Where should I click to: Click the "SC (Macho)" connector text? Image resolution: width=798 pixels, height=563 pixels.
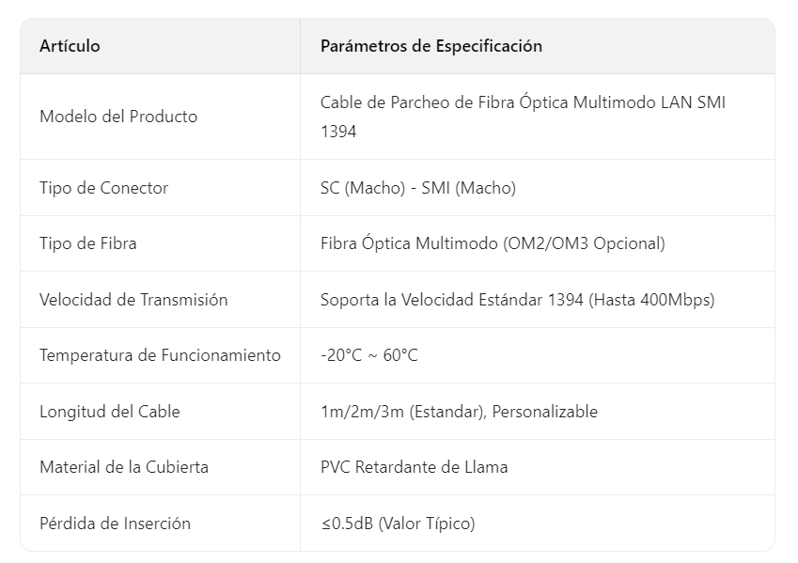pyautogui.click(x=360, y=188)
